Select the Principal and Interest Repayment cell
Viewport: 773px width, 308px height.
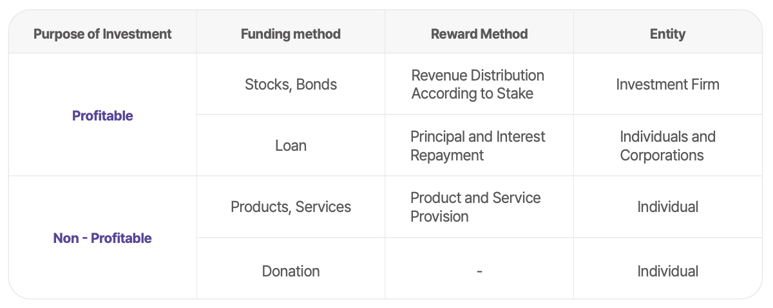point(478,146)
